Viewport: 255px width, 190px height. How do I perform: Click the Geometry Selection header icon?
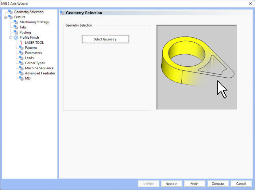[62, 13]
